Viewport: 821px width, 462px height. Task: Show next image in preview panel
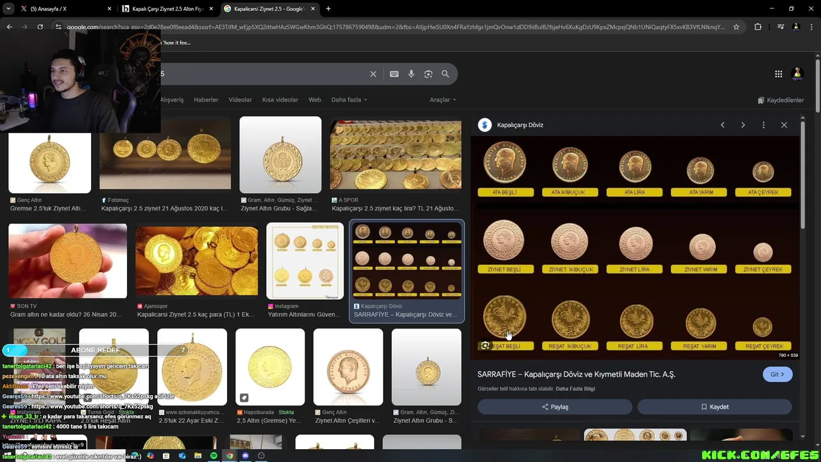tap(743, 125)
